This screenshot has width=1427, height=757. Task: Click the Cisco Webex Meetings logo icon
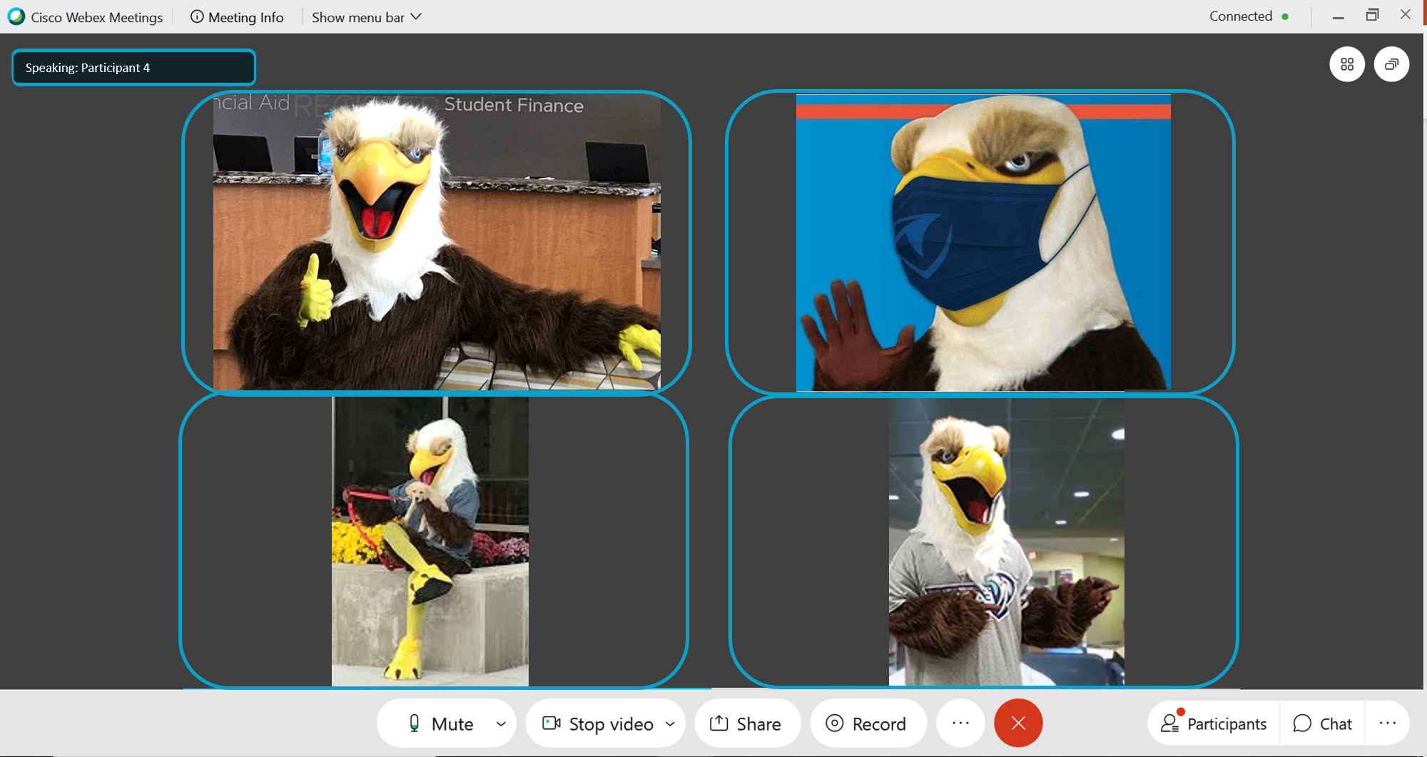click(x=16, y=16)
